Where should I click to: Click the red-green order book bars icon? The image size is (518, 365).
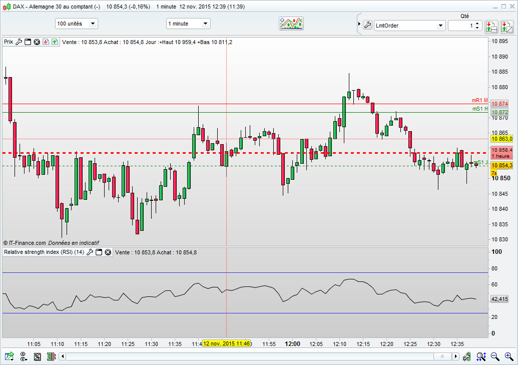(x=51, y=356)
